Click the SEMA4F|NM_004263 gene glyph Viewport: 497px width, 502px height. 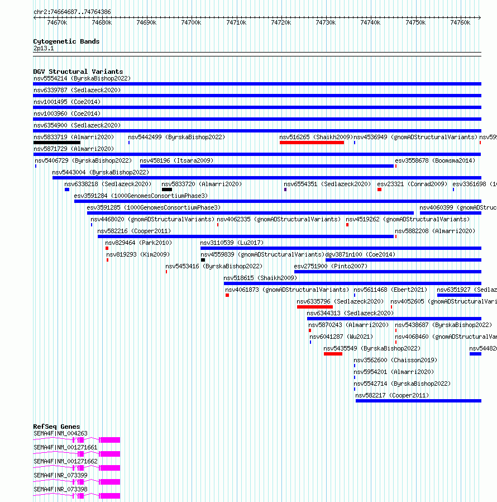77,440
